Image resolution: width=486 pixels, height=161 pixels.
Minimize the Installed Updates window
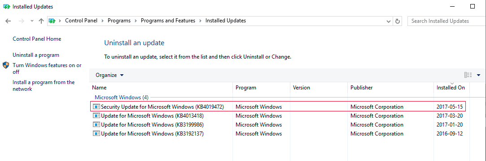[x=453, y=6]
